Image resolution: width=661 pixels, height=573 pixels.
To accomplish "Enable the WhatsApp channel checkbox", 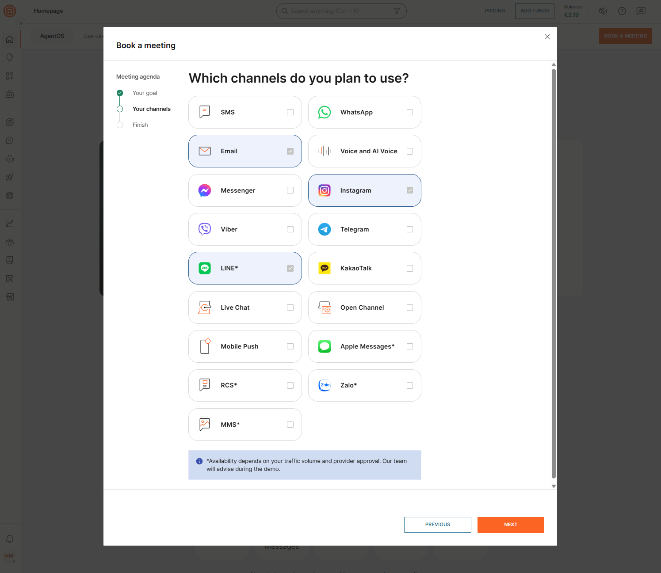I will tap(409, 112).
